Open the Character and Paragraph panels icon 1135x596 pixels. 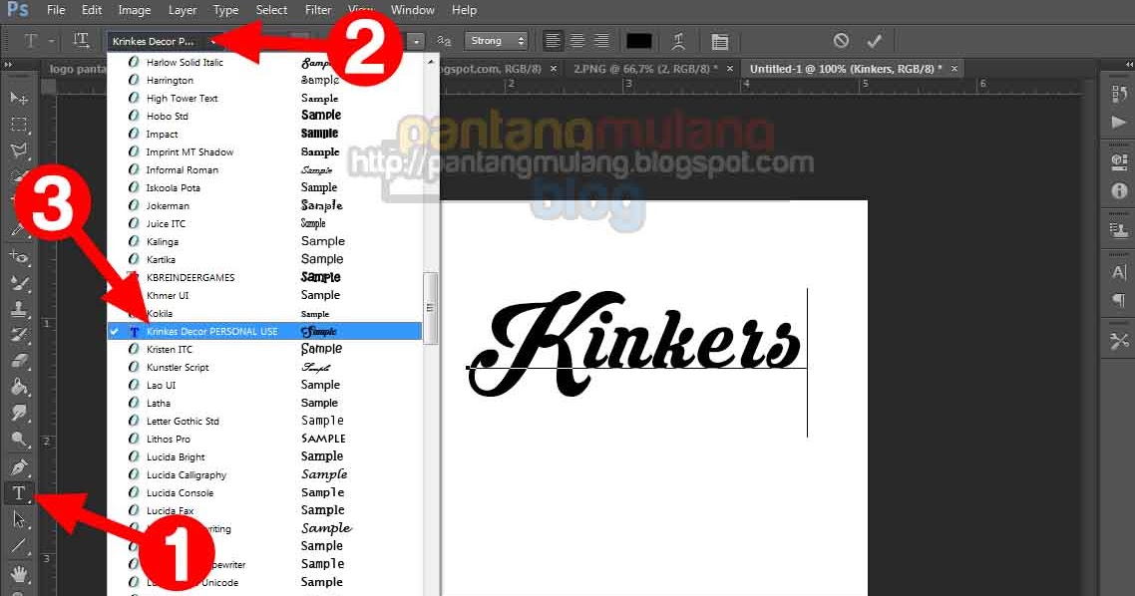[x=719, y=41]
